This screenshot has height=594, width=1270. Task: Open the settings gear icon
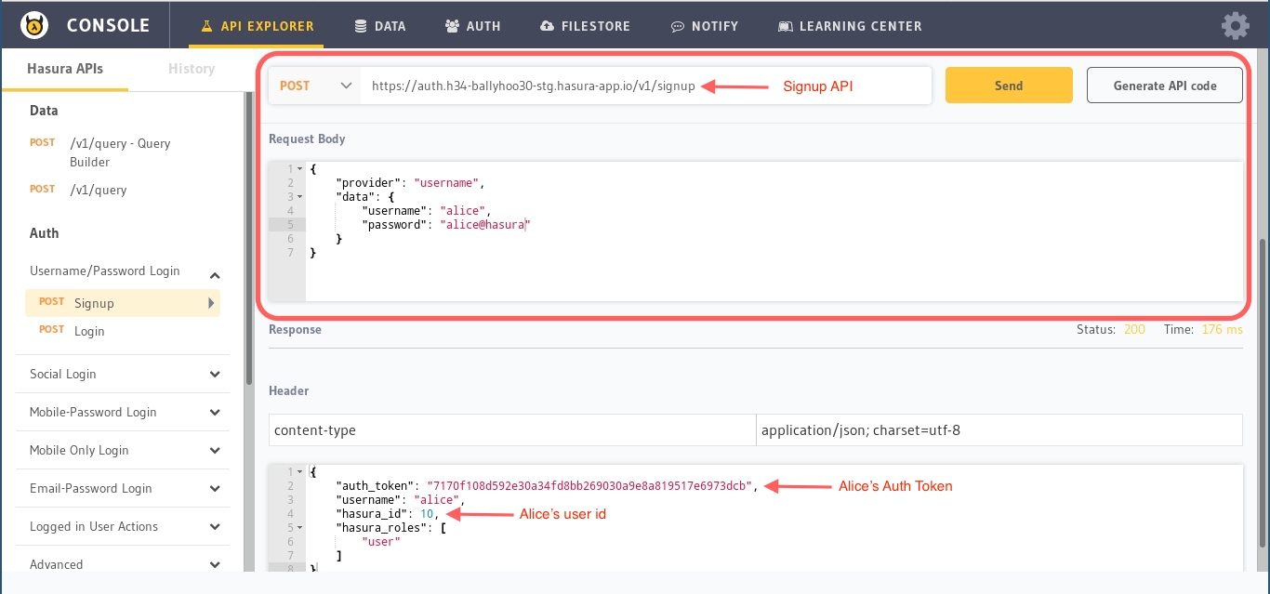pyautogui.click(x=1236, y=25)
